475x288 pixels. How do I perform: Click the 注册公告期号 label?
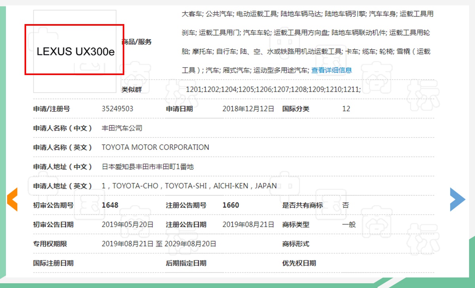pyautogui.click(x=186, y=205)
